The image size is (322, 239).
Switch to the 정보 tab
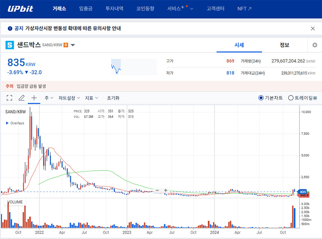284,45
